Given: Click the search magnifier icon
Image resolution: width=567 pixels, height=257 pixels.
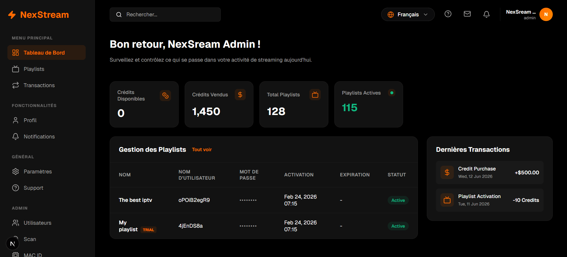Looking at the screenshot, I should 119,15.
